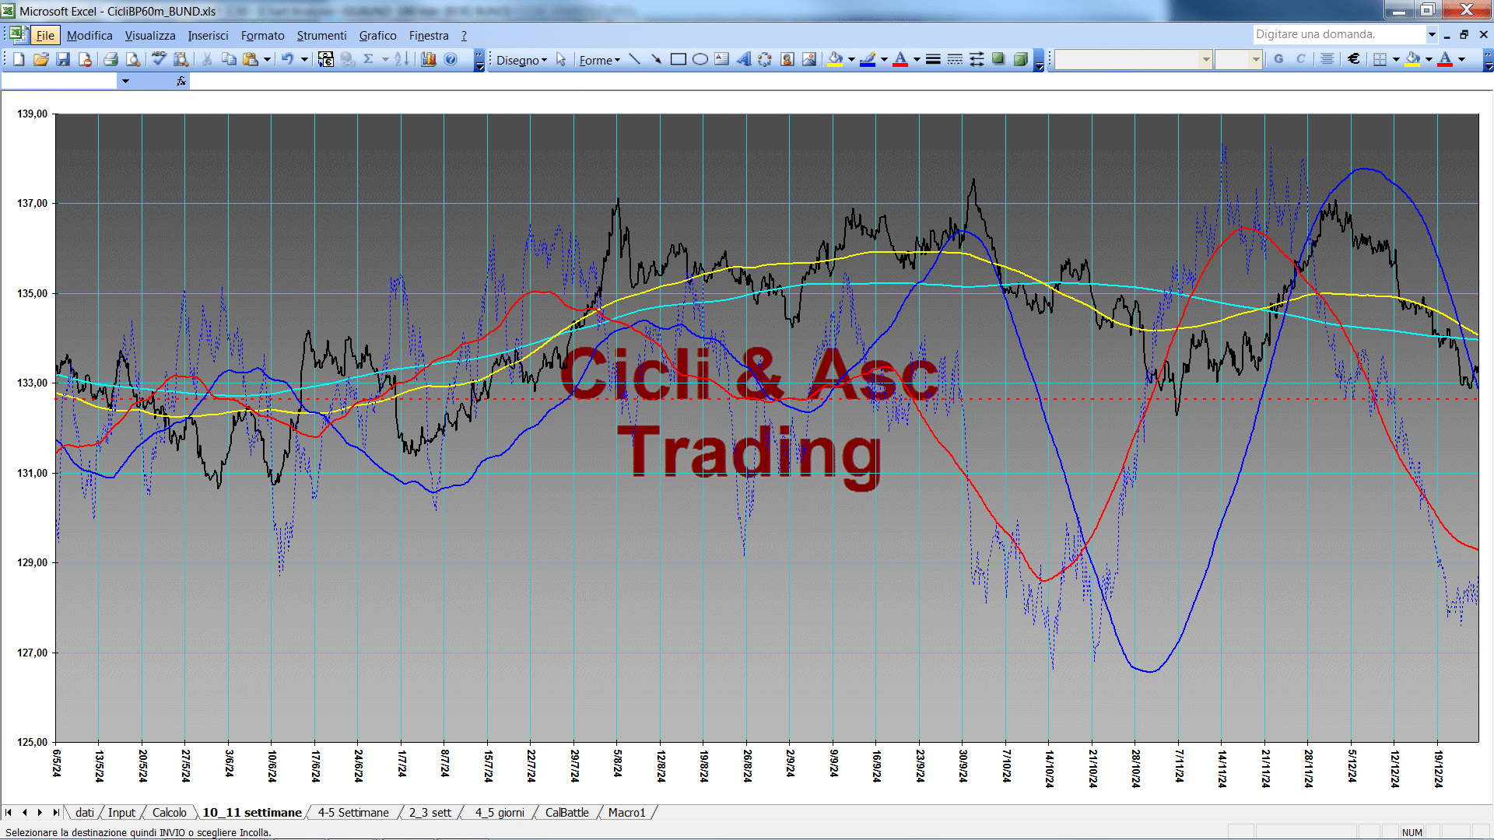Open Dash Style options
Image resolution: width=1494 pixels, height=840 pixels.
point(955,59)
